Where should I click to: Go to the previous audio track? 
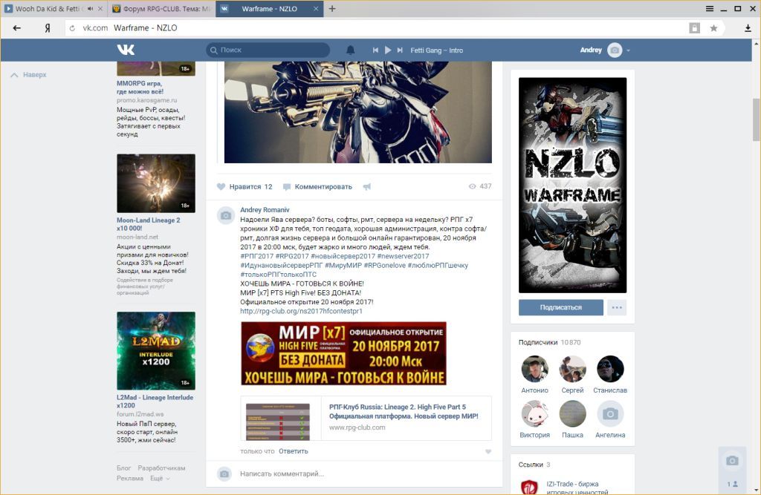(375, 50)
